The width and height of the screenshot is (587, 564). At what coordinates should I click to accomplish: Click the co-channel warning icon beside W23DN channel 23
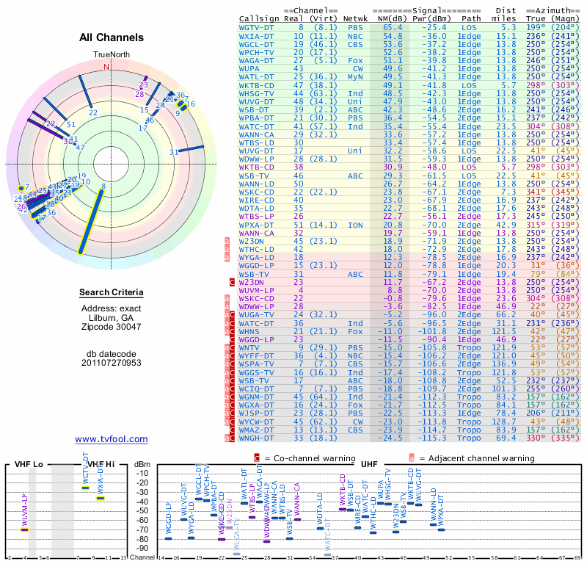[232, 282]
